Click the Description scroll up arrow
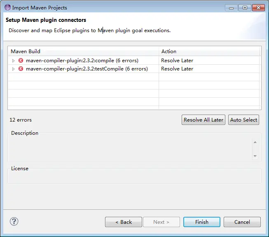The image size is (269, 237). click(255, 142)
